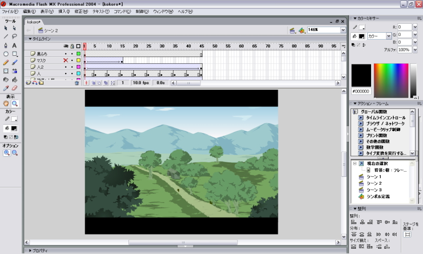The height and width of the screenshot is (254, 423).
Task: Click the Delete Layer trash icon
Action: (77, 83)
